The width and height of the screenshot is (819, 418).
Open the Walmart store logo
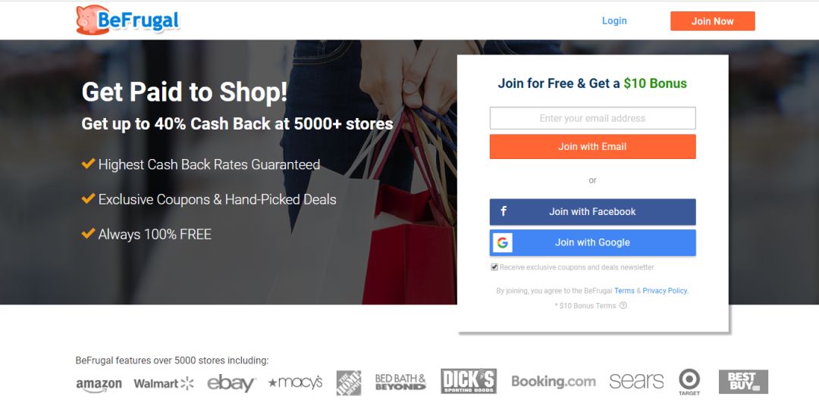pyautogui.click(x=164, y=384)
